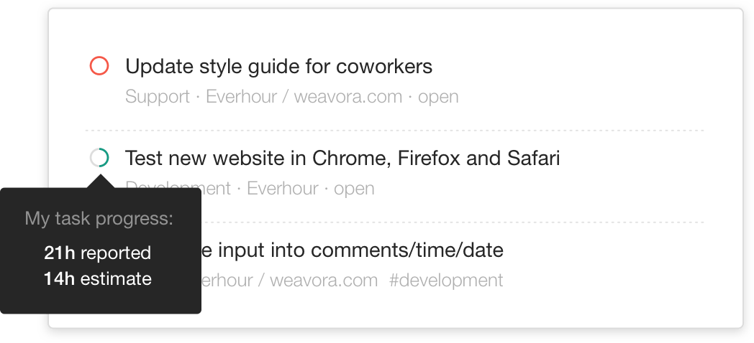Click weavora.com in the Update style guide row
This screenshot has height=343, width=754.
348,97
